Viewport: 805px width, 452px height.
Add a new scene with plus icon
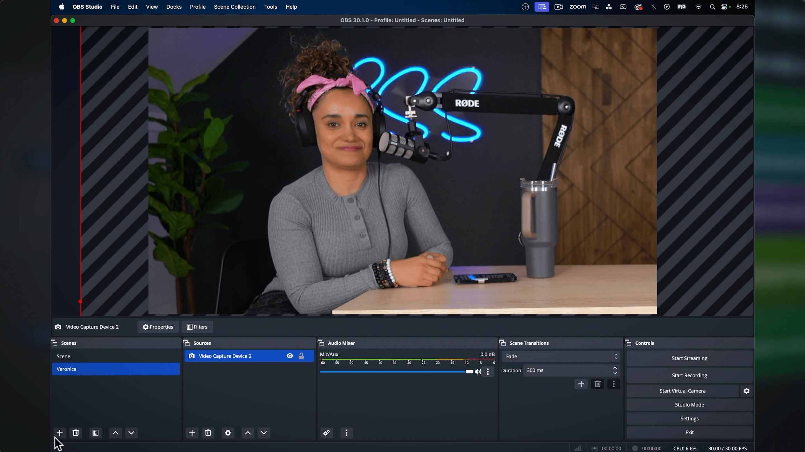click(60, 433)
